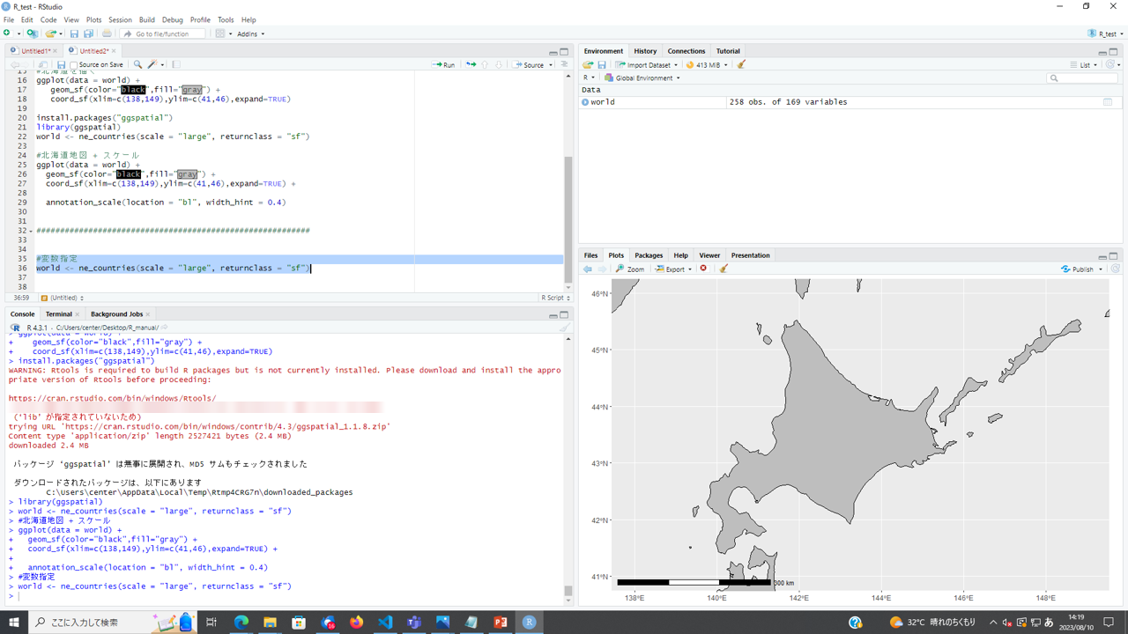Expand the world object details arrow

[x=585, y=102]
